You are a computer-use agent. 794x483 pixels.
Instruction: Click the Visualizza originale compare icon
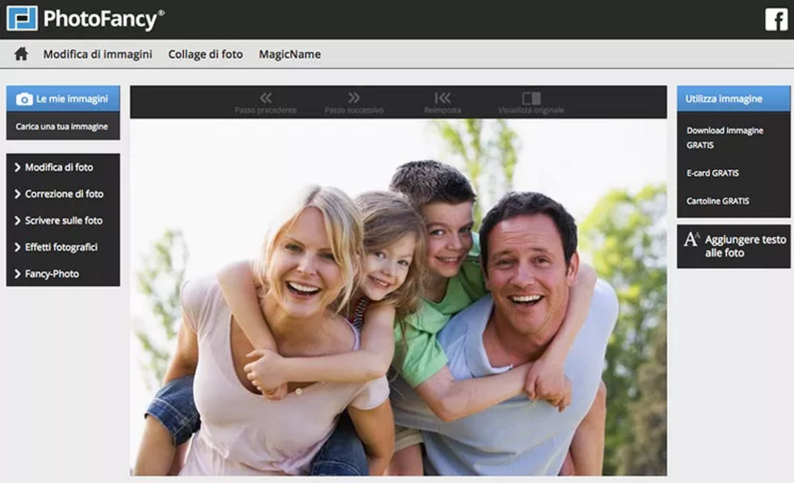tap(531, 98)
